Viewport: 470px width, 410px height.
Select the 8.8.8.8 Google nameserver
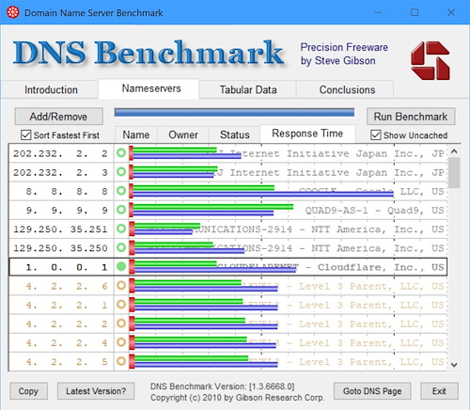(228, 191)
